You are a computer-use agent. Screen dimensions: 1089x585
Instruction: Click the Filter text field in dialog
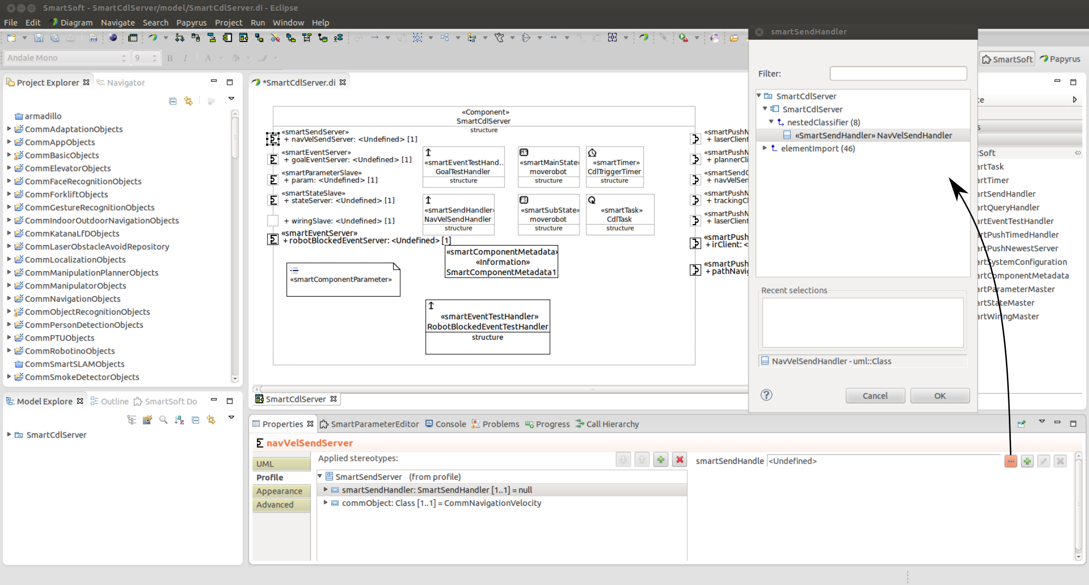click(899, 74)
